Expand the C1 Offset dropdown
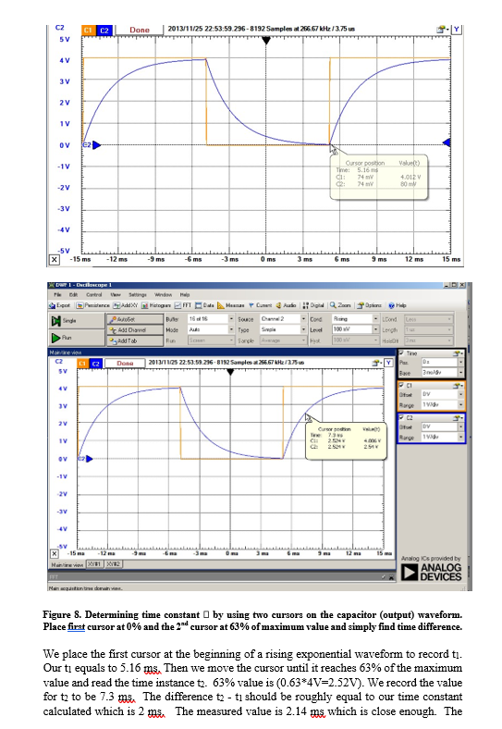This screenshot has width=502, height=729. coord(460,394)
